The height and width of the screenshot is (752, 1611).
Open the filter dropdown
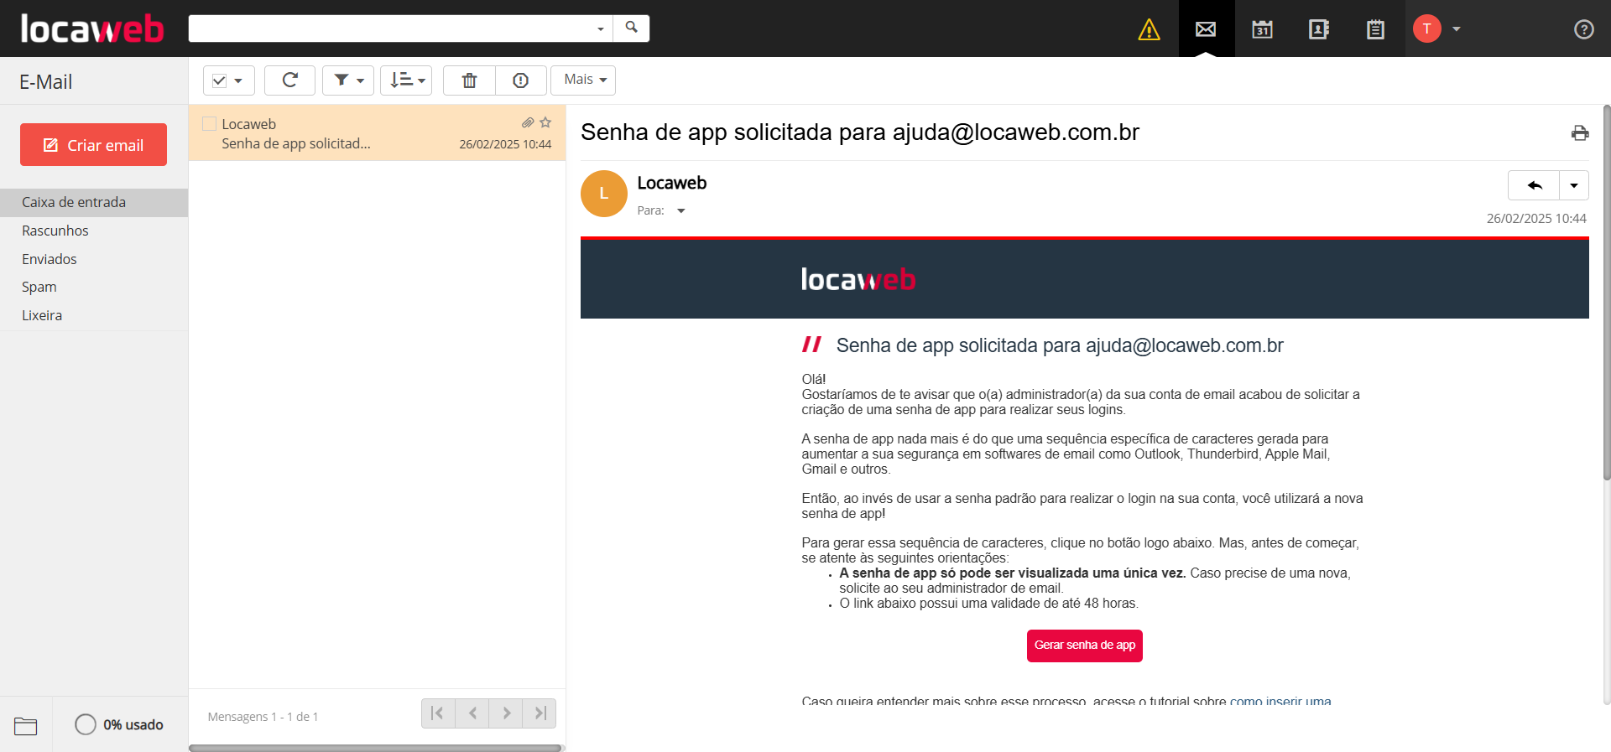point(348,80)
